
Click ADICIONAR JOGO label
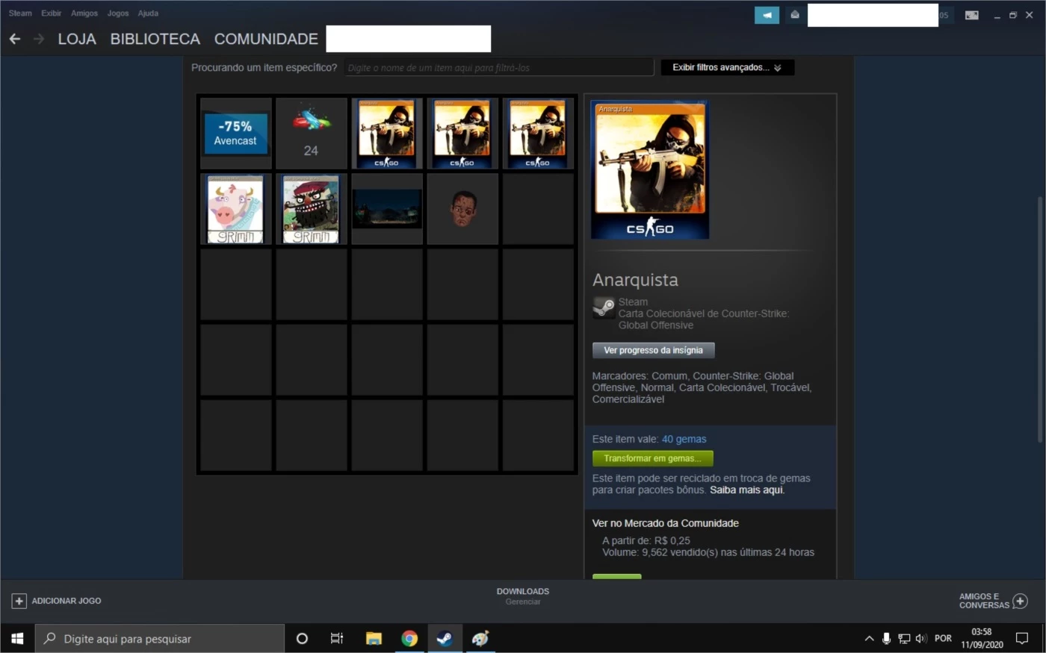(x=66, y=601)
